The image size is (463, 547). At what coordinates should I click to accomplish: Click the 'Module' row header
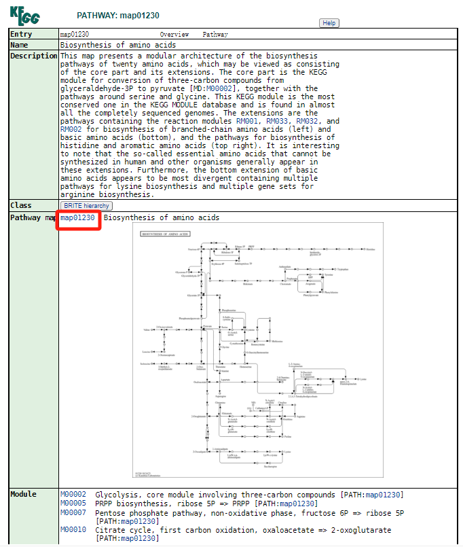(x=23, y=494)
